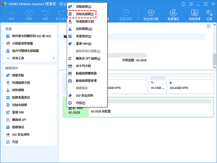Select 初始化磁碟(I) in the context menu
The height and width of the screenshot is (163, 217).
pos(87,14)
